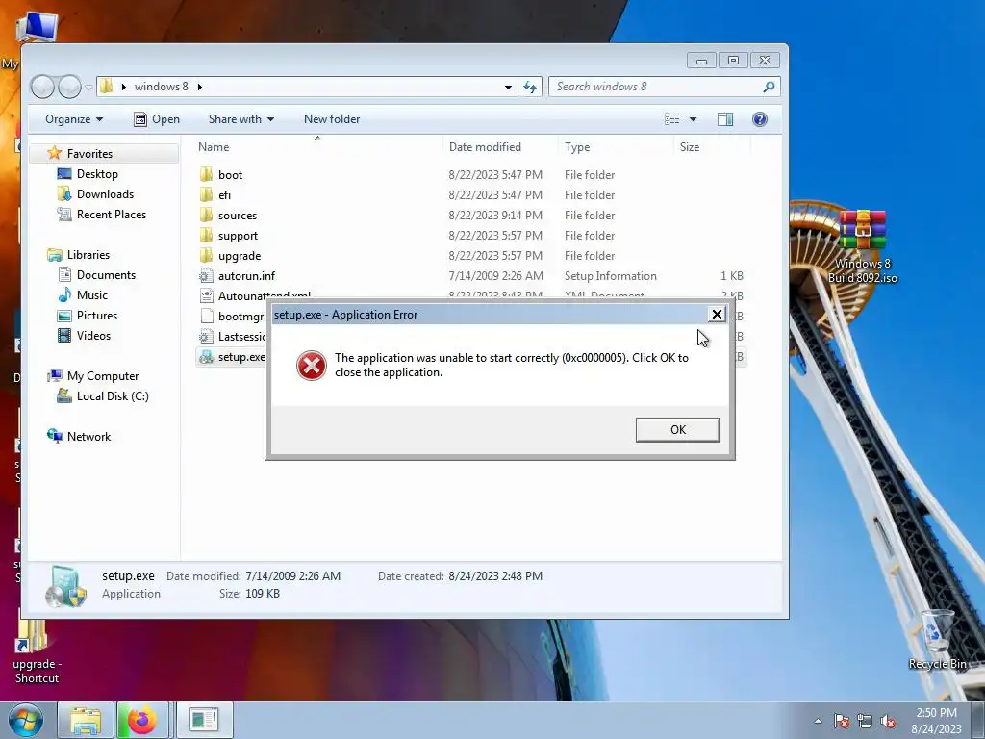Switch to the third taskbar application
The width and height of the screenshot is (985, 739).
coord(204,720)
